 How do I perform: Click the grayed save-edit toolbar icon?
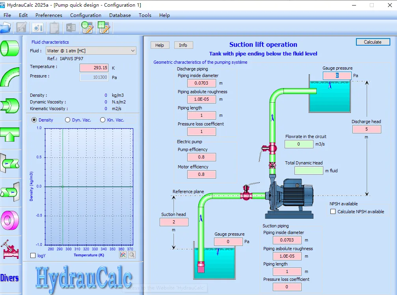click(22, 28)
